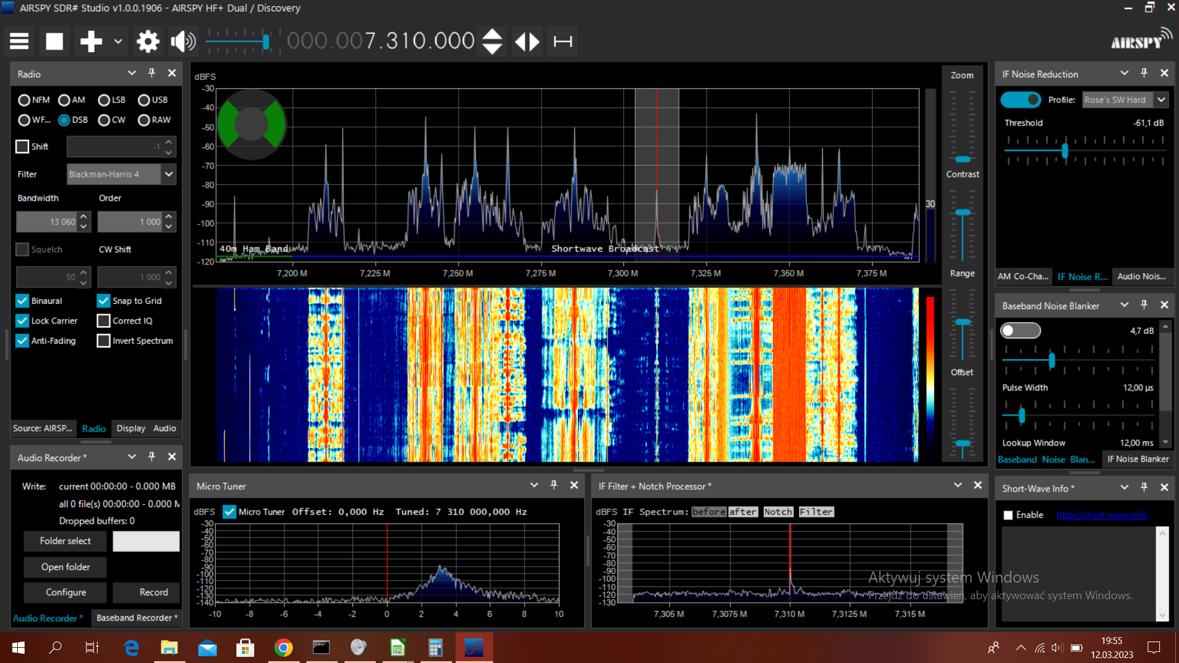The width and height of the screenshot is (1179, 663).
Task: Enable the Invert Spectrum checkbox
Action: coord(103,341)
